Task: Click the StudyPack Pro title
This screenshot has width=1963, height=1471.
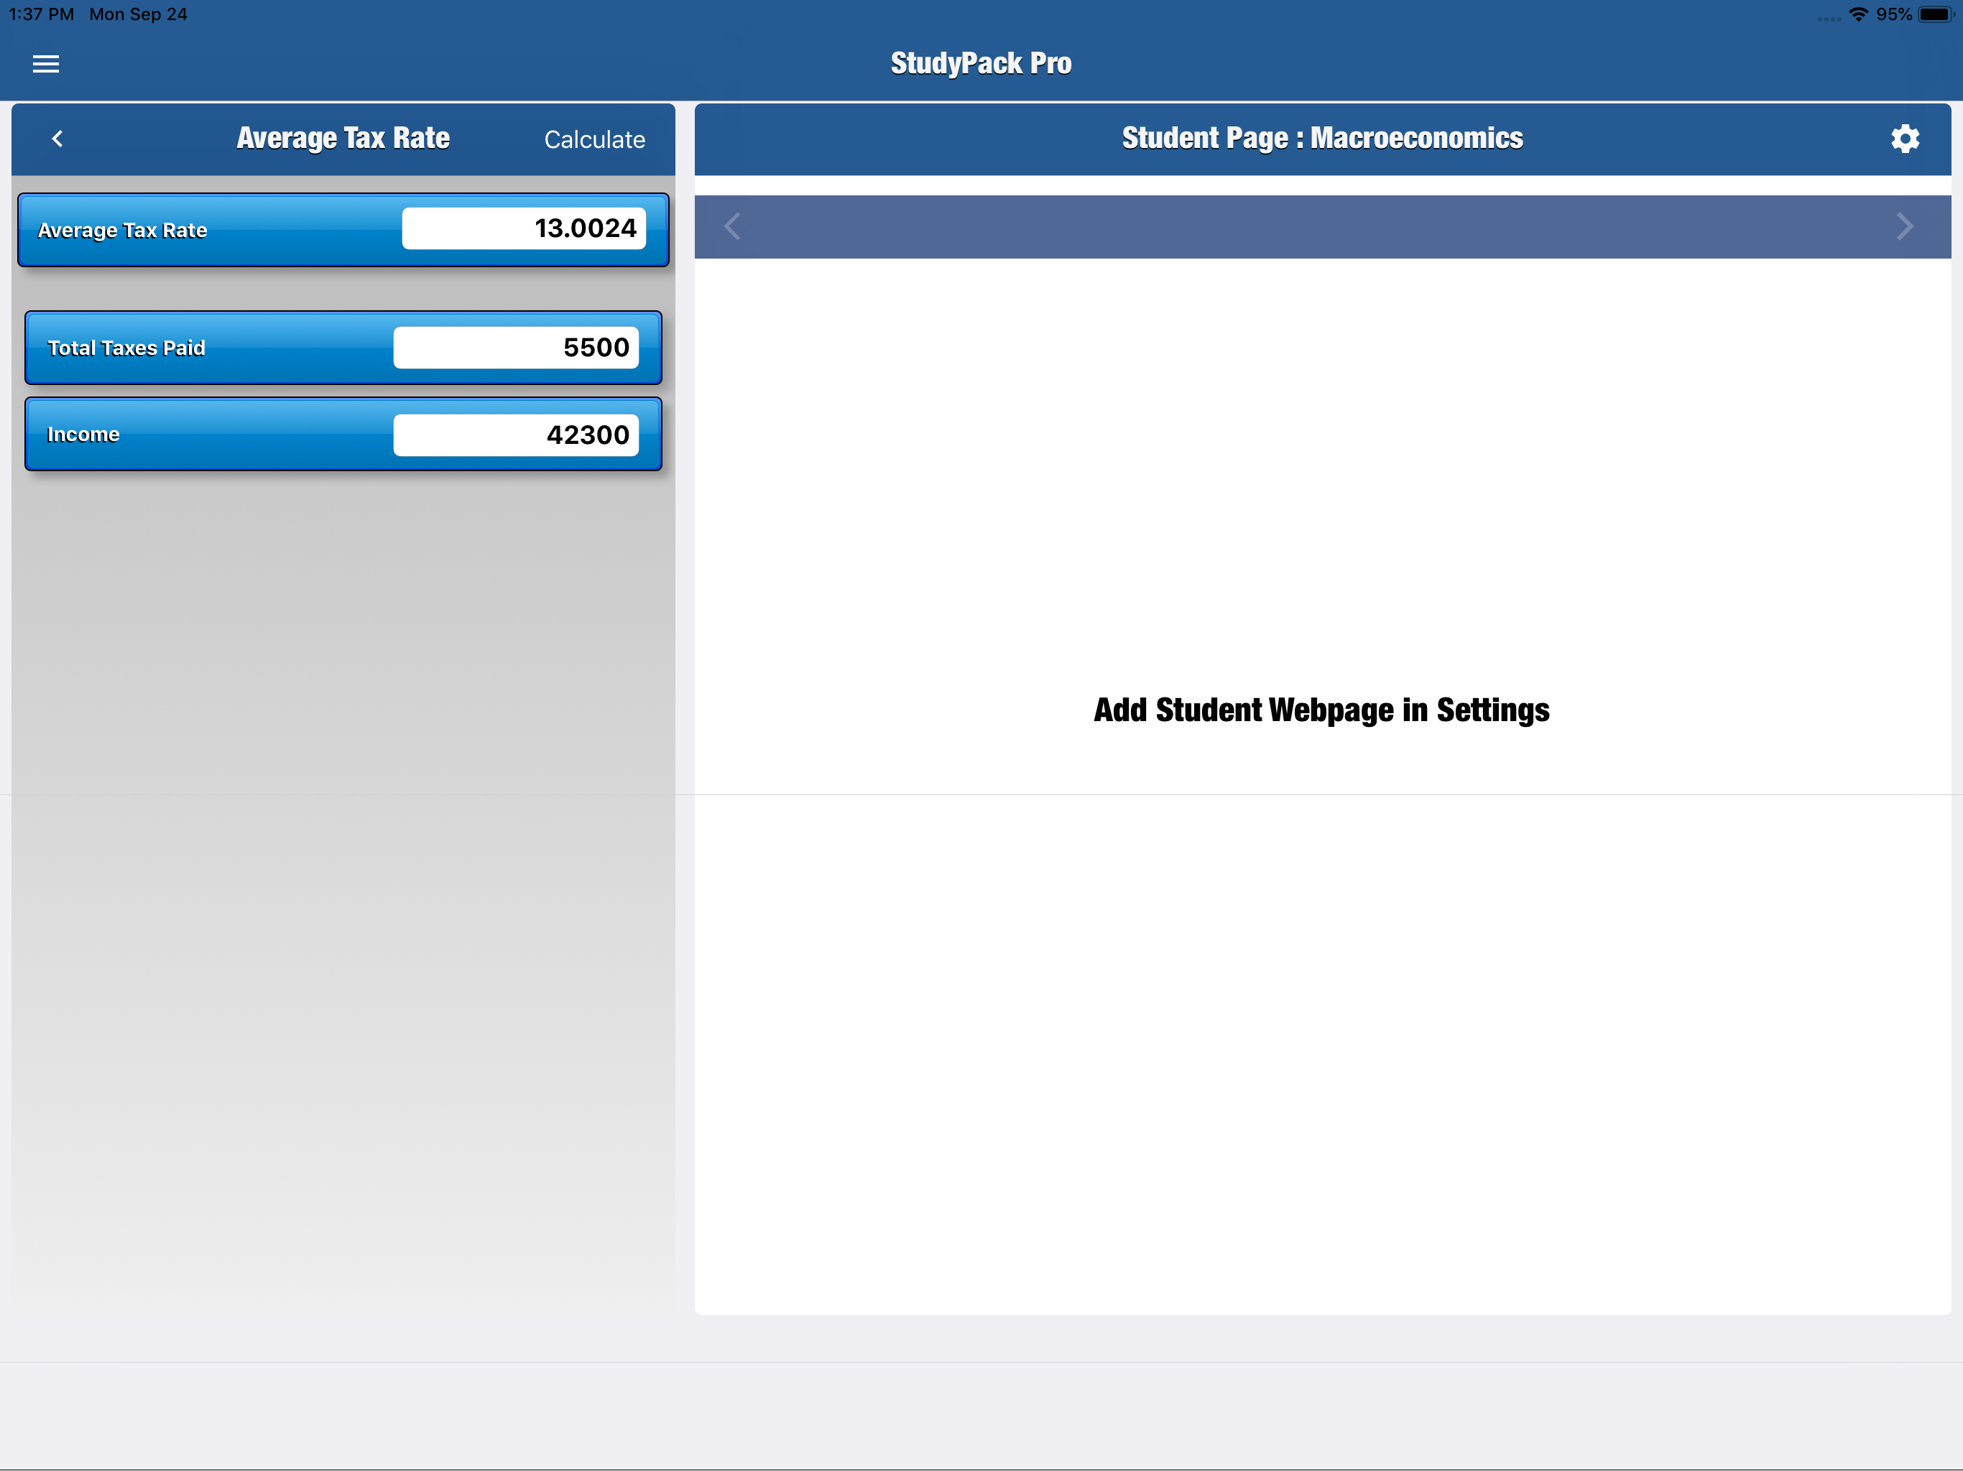Action: [981, 63]
